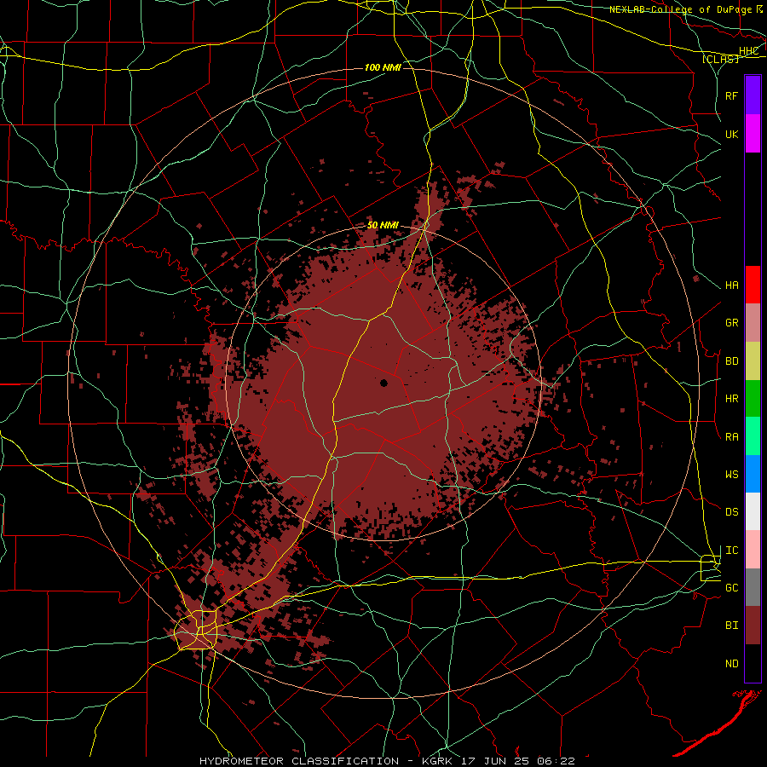This screenshot has height=767, width=767.
Task: Click the DS white legend swatch
Action: 753,511
